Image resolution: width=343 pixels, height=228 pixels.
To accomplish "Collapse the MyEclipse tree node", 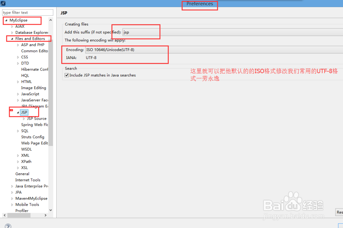I will click(x=6, y=20).
